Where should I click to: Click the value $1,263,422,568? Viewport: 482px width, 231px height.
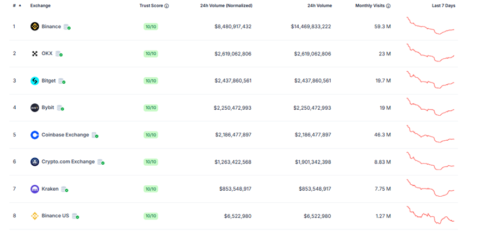[233, 162]
